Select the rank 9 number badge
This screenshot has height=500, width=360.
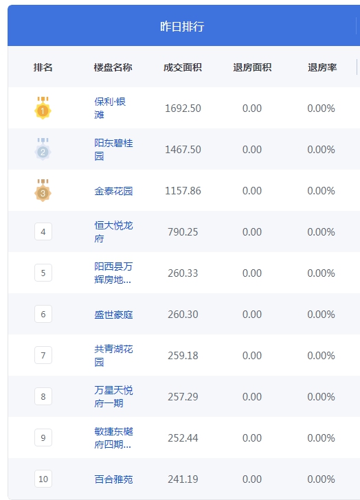click(x=43, y=437)
